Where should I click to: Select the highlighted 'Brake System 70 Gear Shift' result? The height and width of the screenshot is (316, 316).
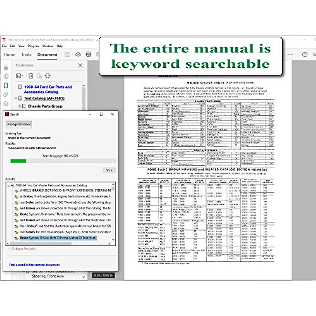click(58, 238)
